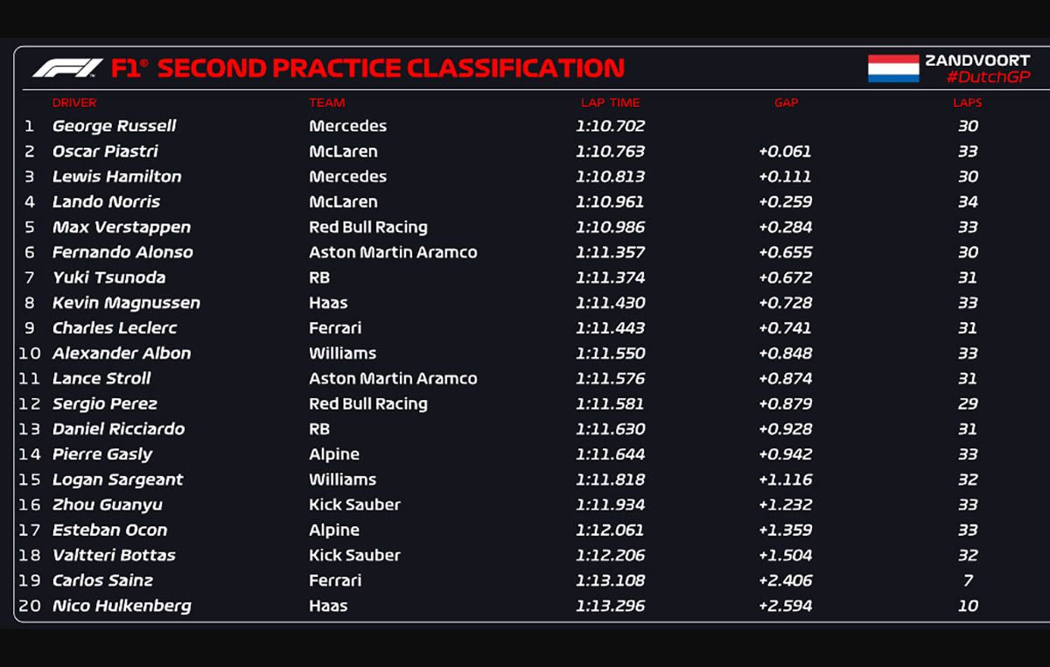
Task: Click Lewis Hamilton's gap +0.111
Action: click(x=785, y=177)
